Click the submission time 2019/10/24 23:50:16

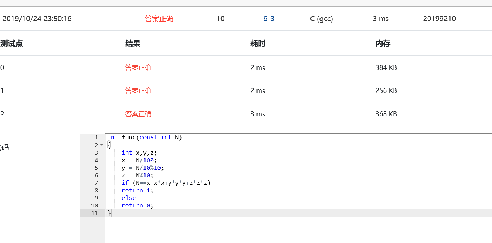(37, 19)
